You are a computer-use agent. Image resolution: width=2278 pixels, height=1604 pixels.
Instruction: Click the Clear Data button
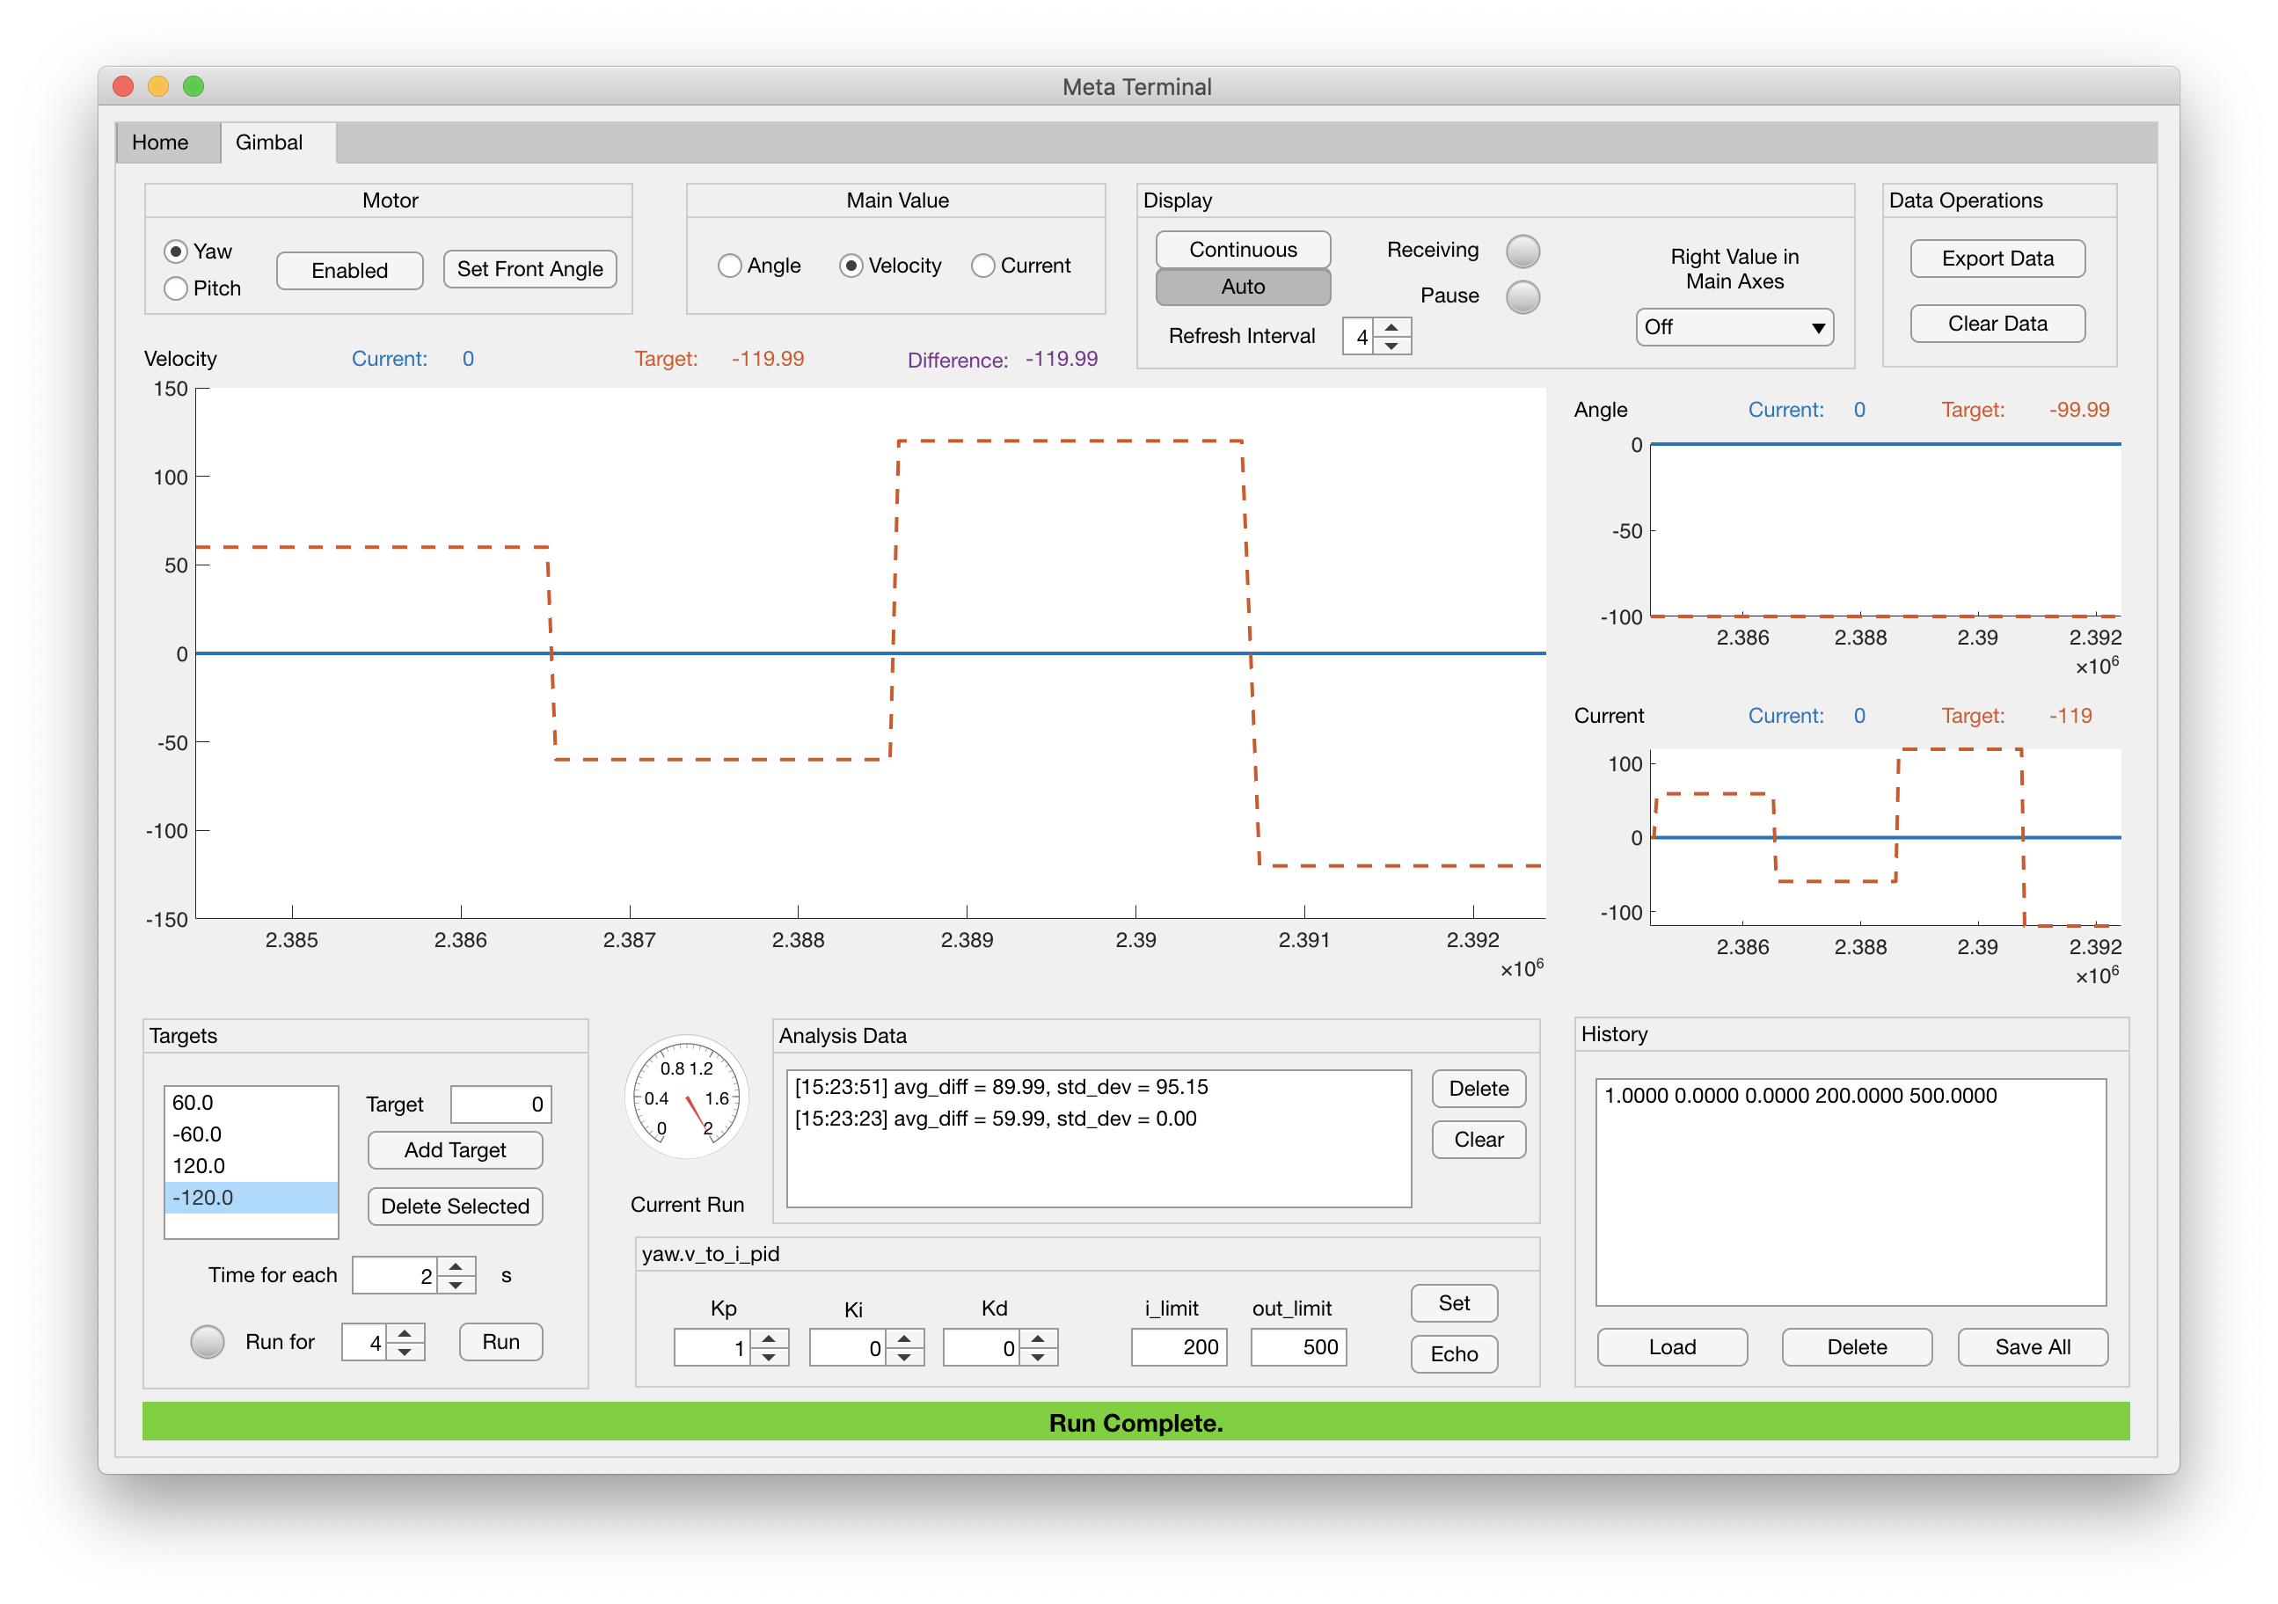tap(1997, 324)
